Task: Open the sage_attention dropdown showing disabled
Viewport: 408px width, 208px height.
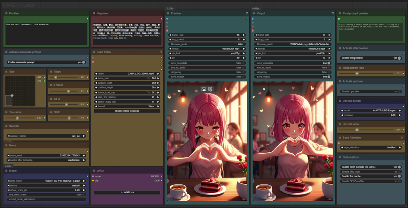Action: point(371,147)
